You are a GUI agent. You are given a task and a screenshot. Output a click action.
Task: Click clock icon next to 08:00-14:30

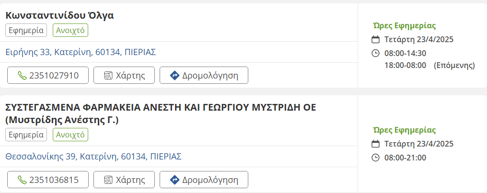click(x=376, y=53)
